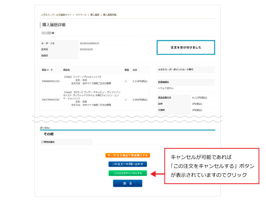Click この注文への問い合わせ button
266x200 pixels.
click(128, 164)
